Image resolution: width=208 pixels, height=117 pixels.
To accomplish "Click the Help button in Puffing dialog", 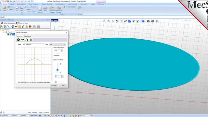I will tap(63, 86).
